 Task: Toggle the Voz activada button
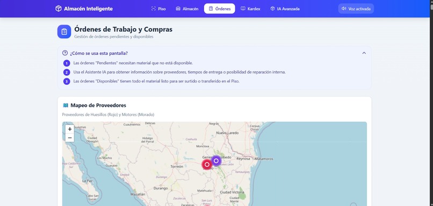point(356,9)
